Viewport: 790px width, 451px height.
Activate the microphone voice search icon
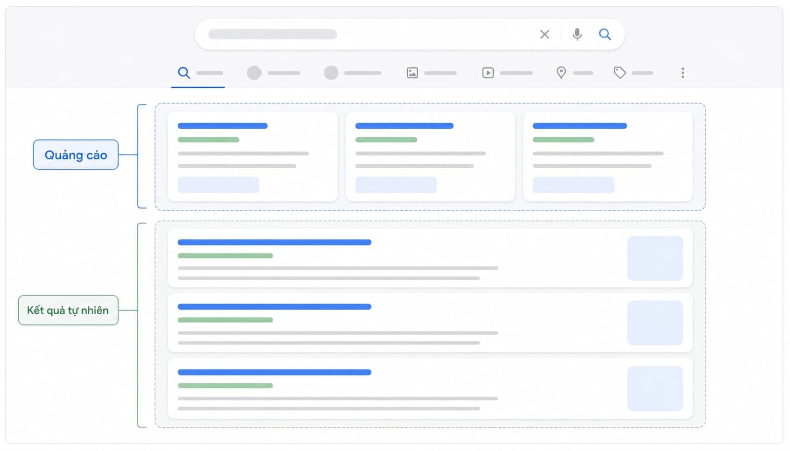(x=577, y=34)
